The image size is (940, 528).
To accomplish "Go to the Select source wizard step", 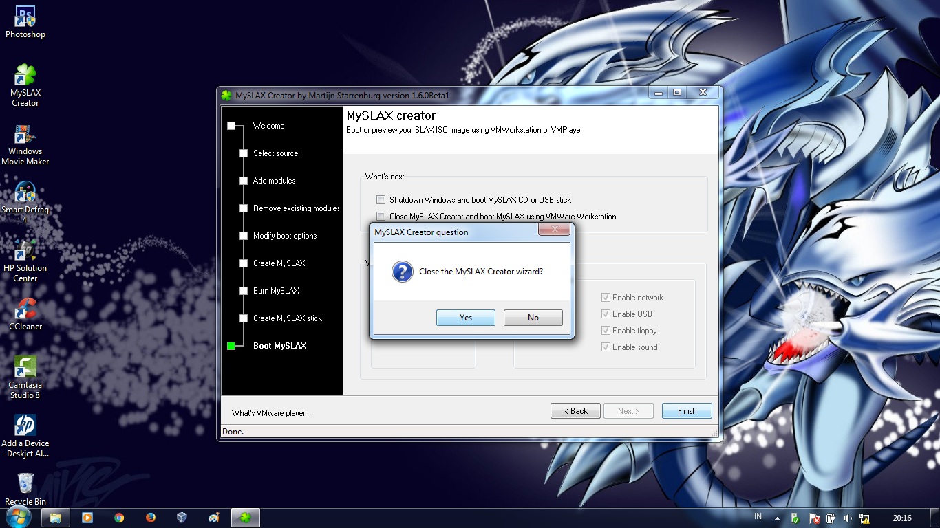I will 275,153.
